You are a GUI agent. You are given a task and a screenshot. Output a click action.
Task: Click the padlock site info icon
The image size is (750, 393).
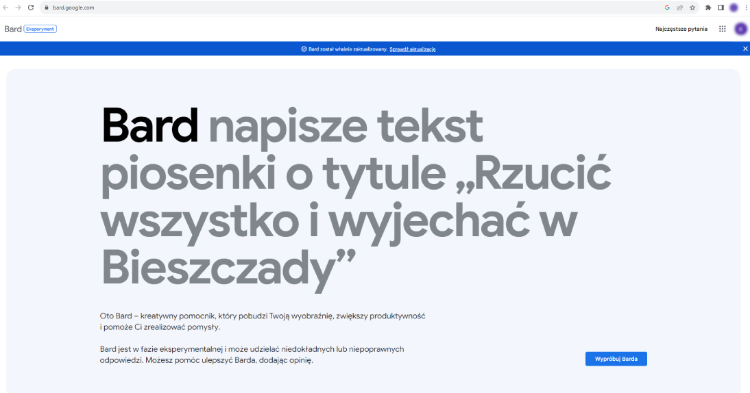click(x=47, y=8)
